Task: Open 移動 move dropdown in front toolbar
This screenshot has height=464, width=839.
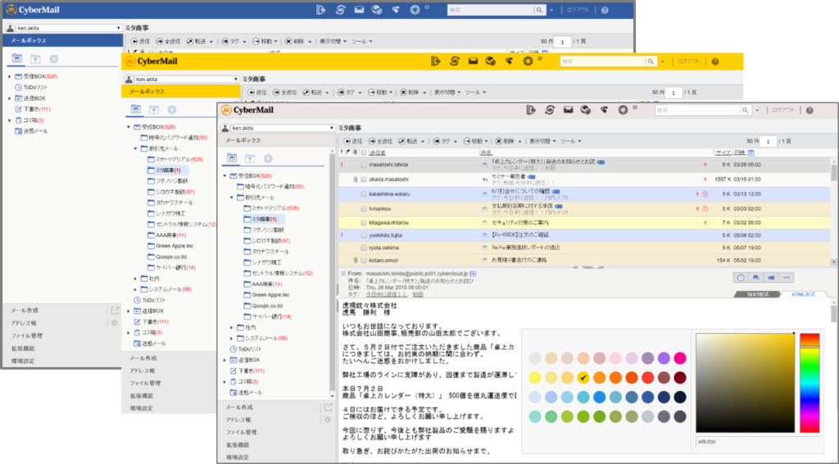Action: 486,142
